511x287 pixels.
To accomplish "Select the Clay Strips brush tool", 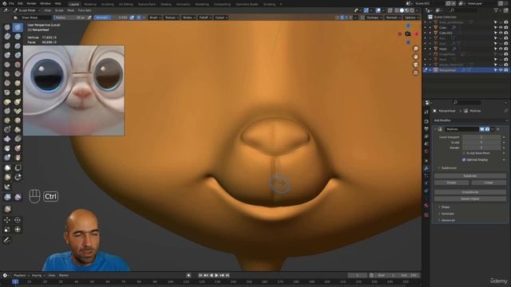I will 18,37.
